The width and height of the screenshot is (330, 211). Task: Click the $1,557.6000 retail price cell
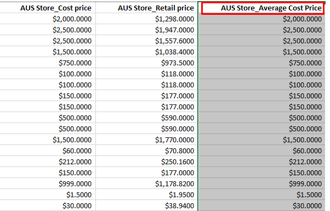pyautogui.click(x=147, y=41)
